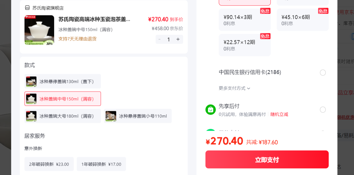Select the 先享后付 payment radio button
Screen dimensions: 354x175
click(323, 110)
